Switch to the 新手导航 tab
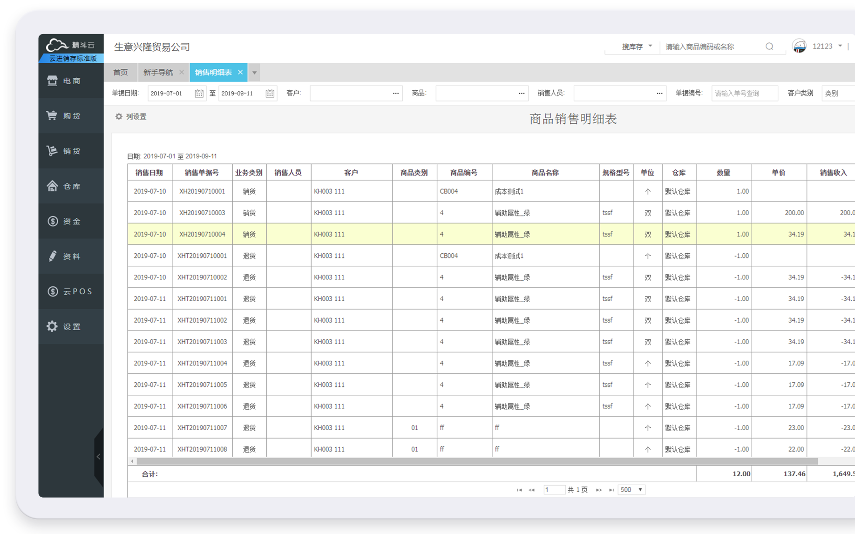855x534 pixels. 158,73
